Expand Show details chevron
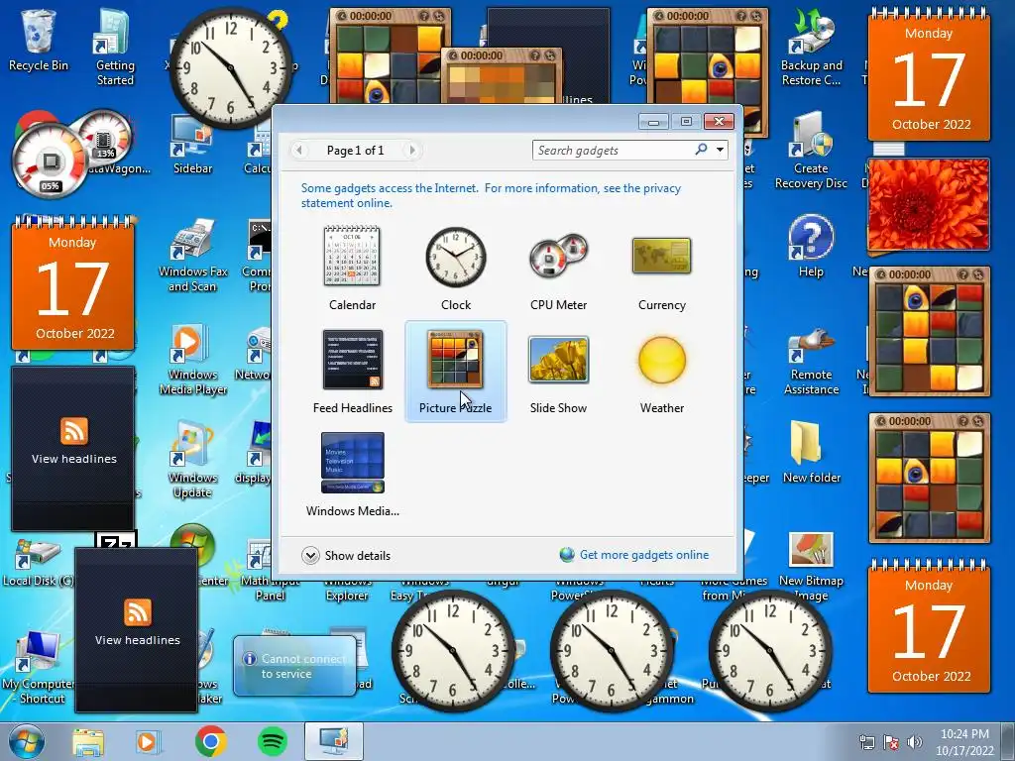The width and height of the screenshot is (1015, 761). pos(310,555)
